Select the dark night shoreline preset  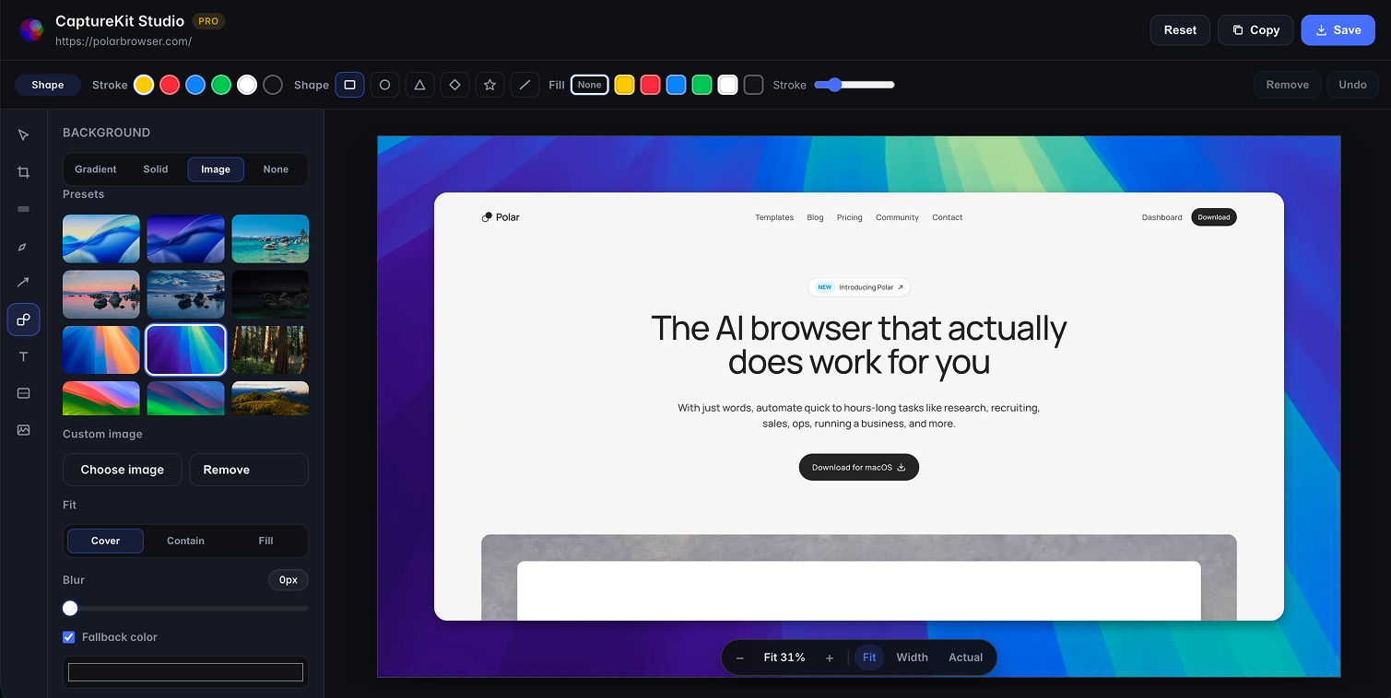tap(270, 295)
